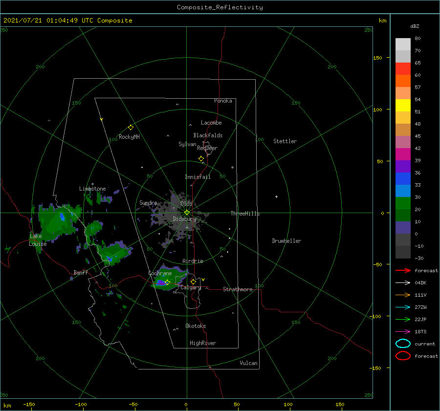Click the large green echo north of Lake Louise
Image resolution: width=440 pixels, height=411 pixels.
56,223
